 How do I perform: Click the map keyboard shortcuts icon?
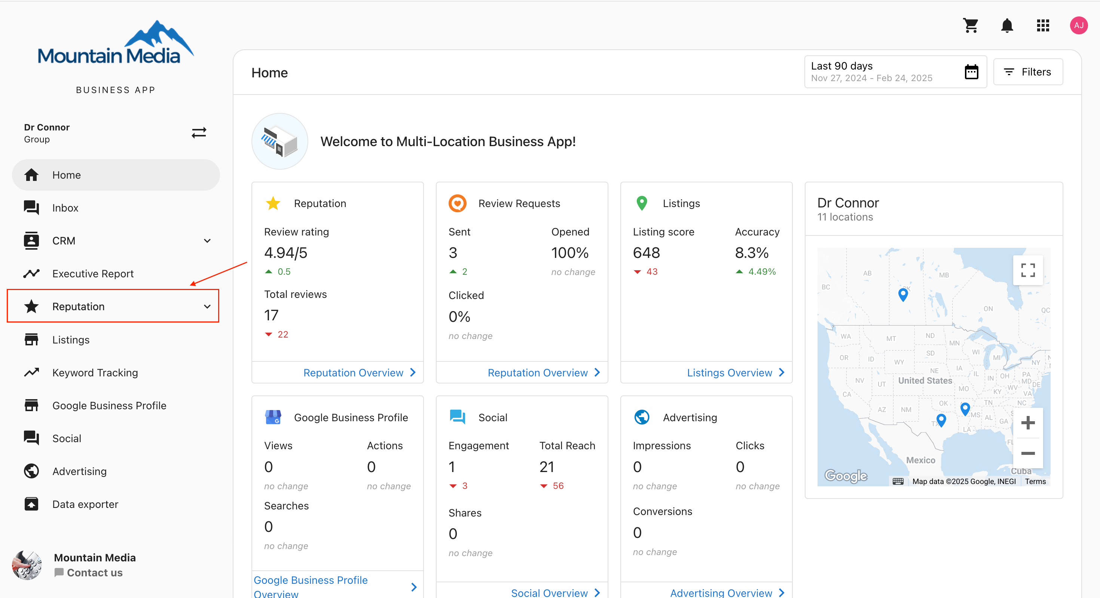(x=898, y=481)
